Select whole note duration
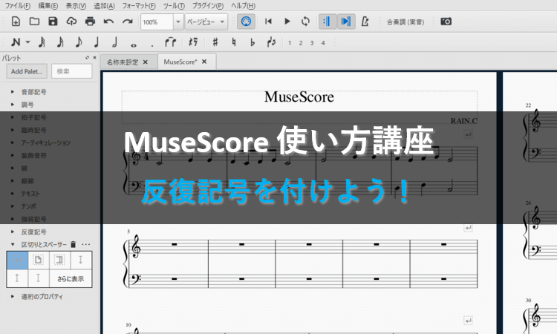This screenshot has width=557, height=334. 134,45
